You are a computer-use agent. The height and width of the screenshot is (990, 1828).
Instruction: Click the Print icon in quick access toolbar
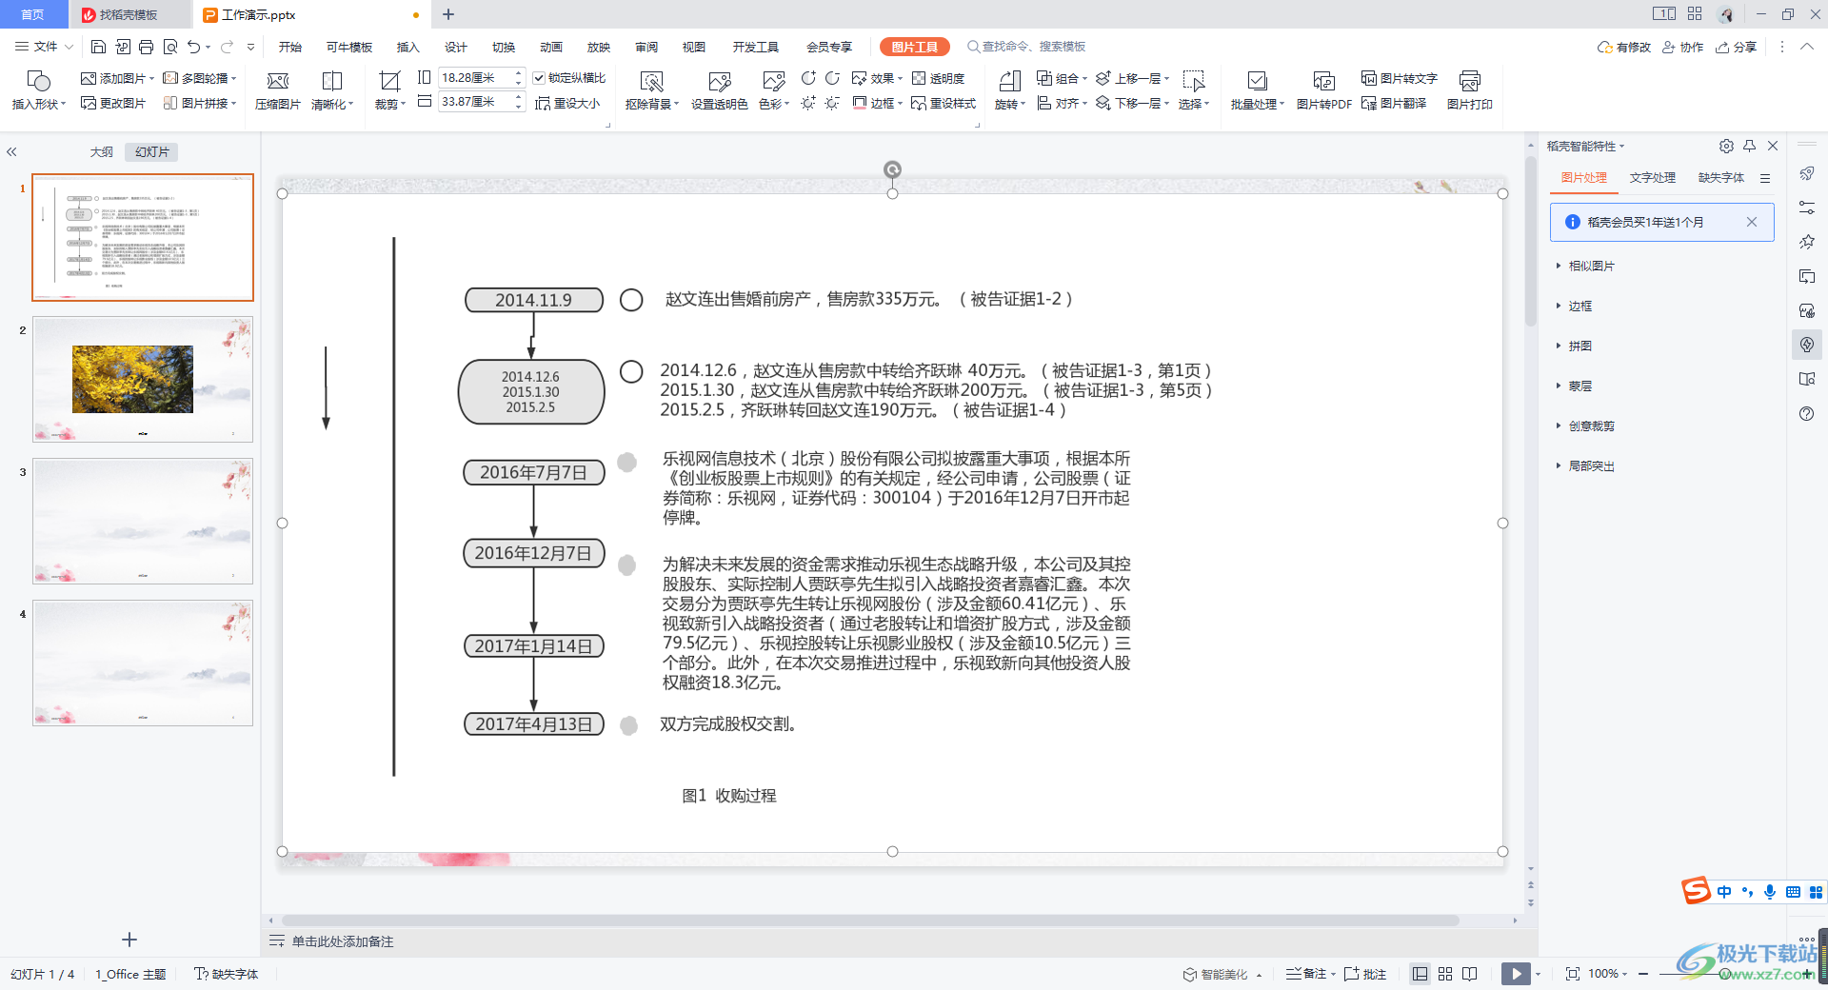pyautogui.click(x=146, y=47)
